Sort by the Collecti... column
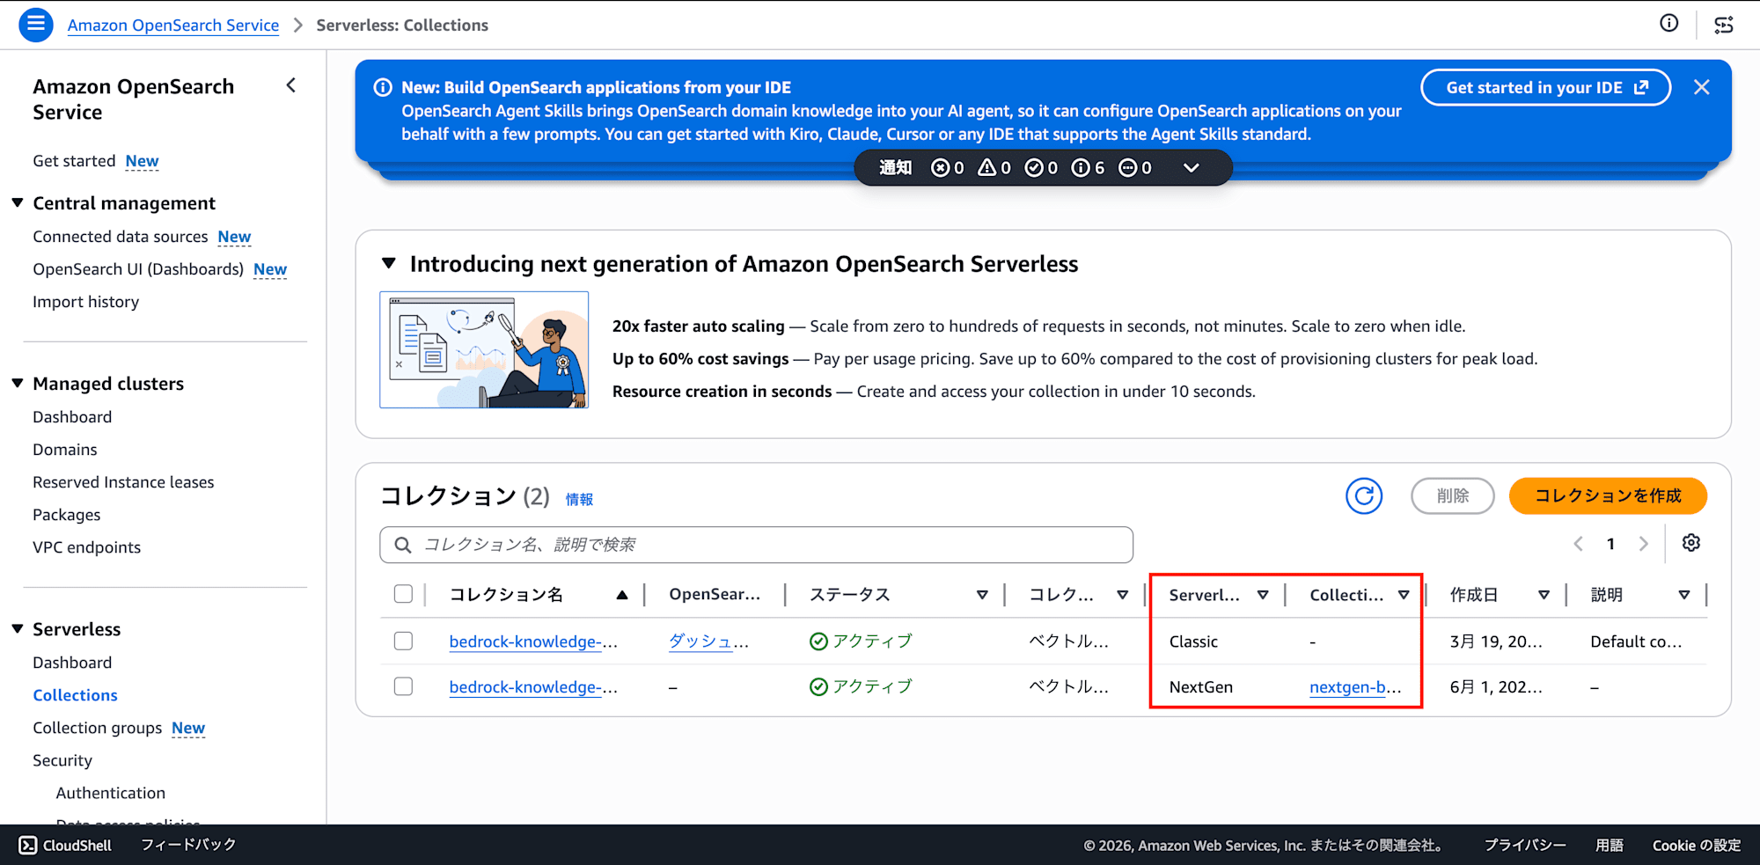The width and height of the screenshot is (1760, 865). (x=1403, y=595)
